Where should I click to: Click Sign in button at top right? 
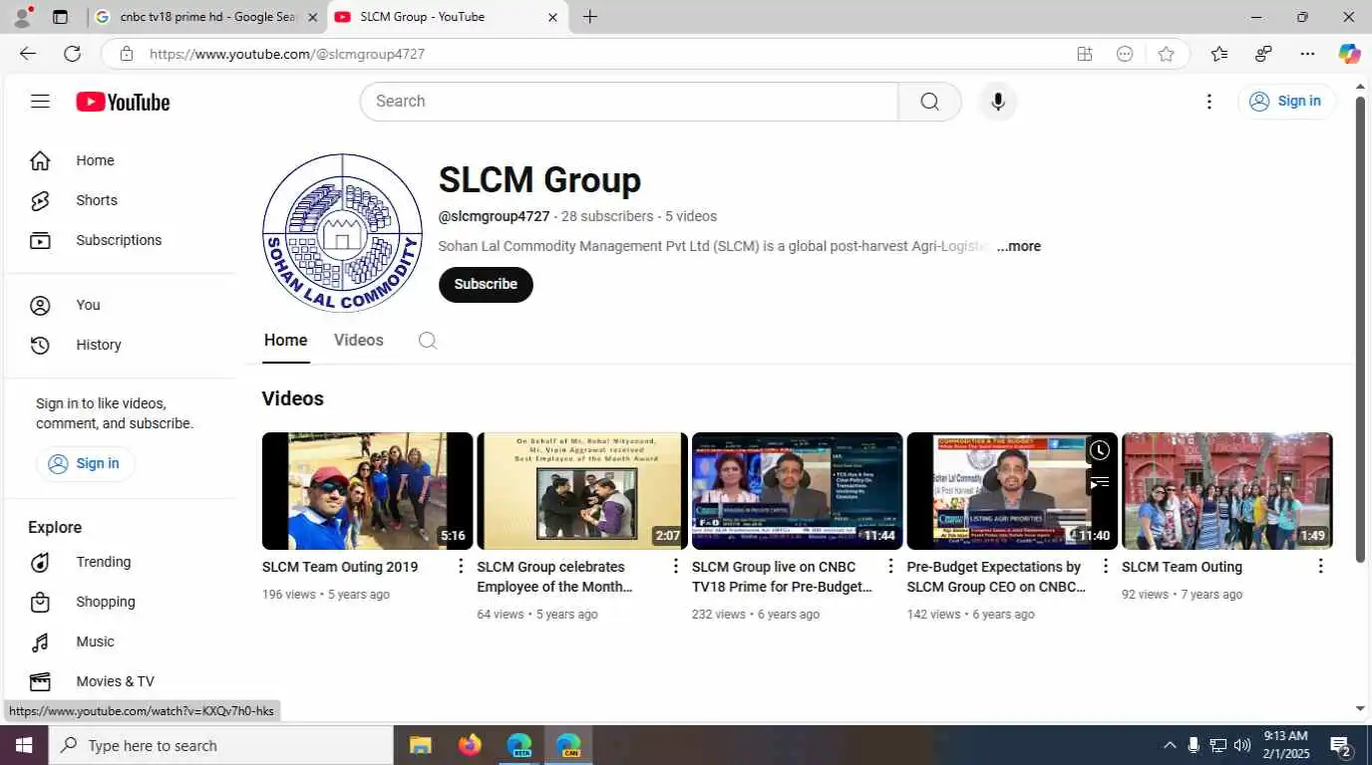click(1286, 102)
